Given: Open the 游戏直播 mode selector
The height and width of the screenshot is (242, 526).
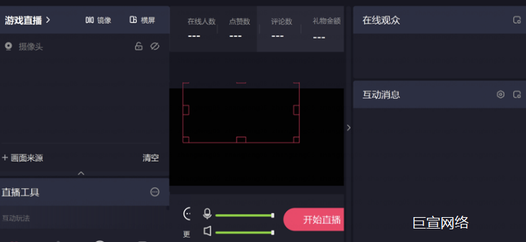Looking at the screenshot, I should [x=28, y=20].
